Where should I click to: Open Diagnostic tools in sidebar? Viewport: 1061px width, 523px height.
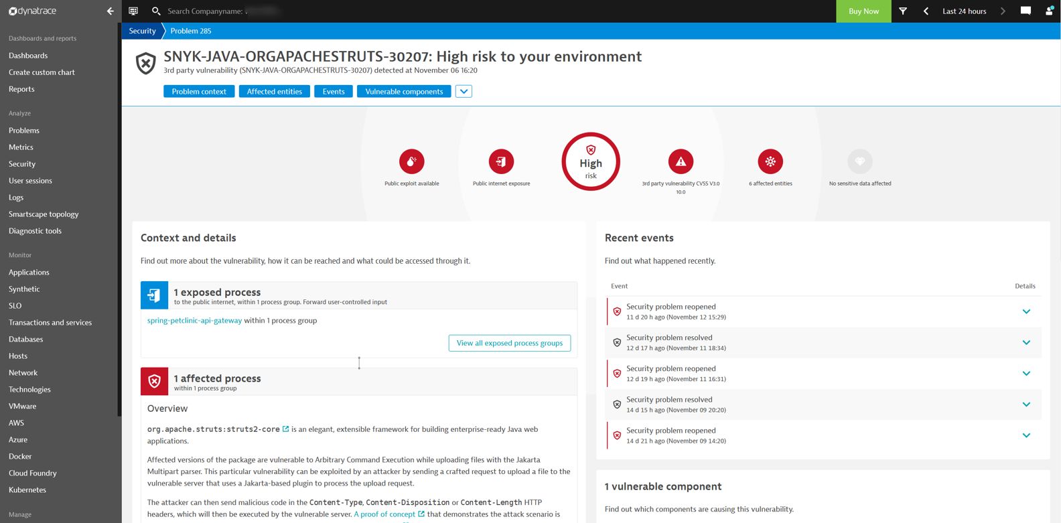35,231
